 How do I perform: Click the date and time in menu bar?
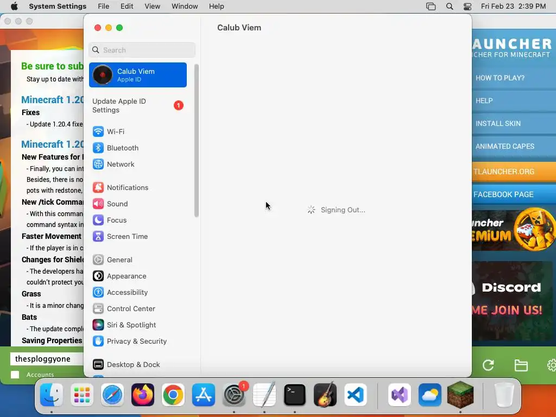(514, 7)
